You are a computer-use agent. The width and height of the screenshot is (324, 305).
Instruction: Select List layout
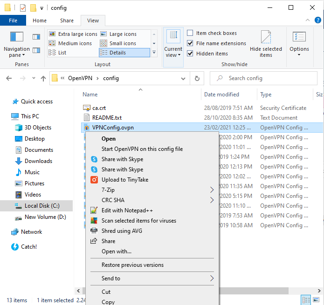coord(57,53)
